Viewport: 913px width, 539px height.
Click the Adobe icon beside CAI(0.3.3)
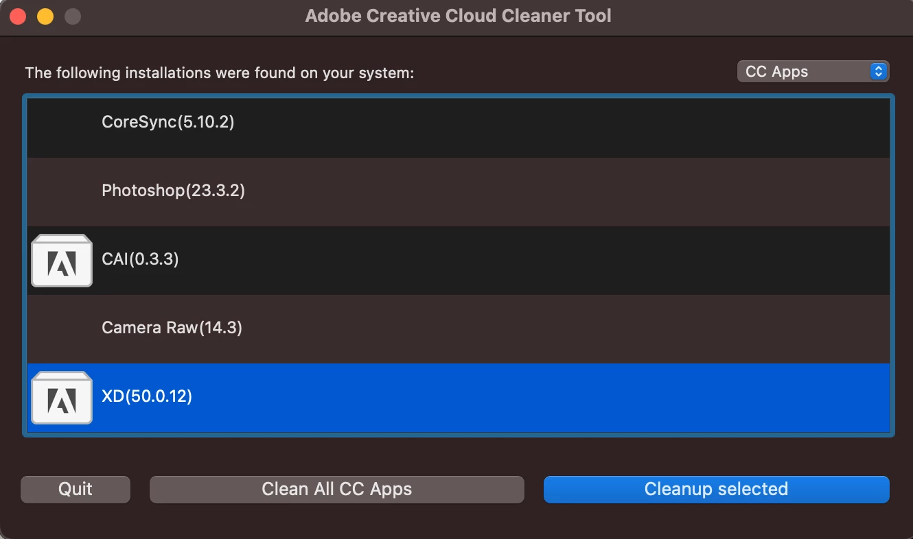click(62, 261)
